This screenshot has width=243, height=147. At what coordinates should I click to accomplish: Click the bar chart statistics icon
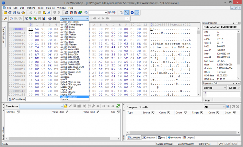pos(43,18)
